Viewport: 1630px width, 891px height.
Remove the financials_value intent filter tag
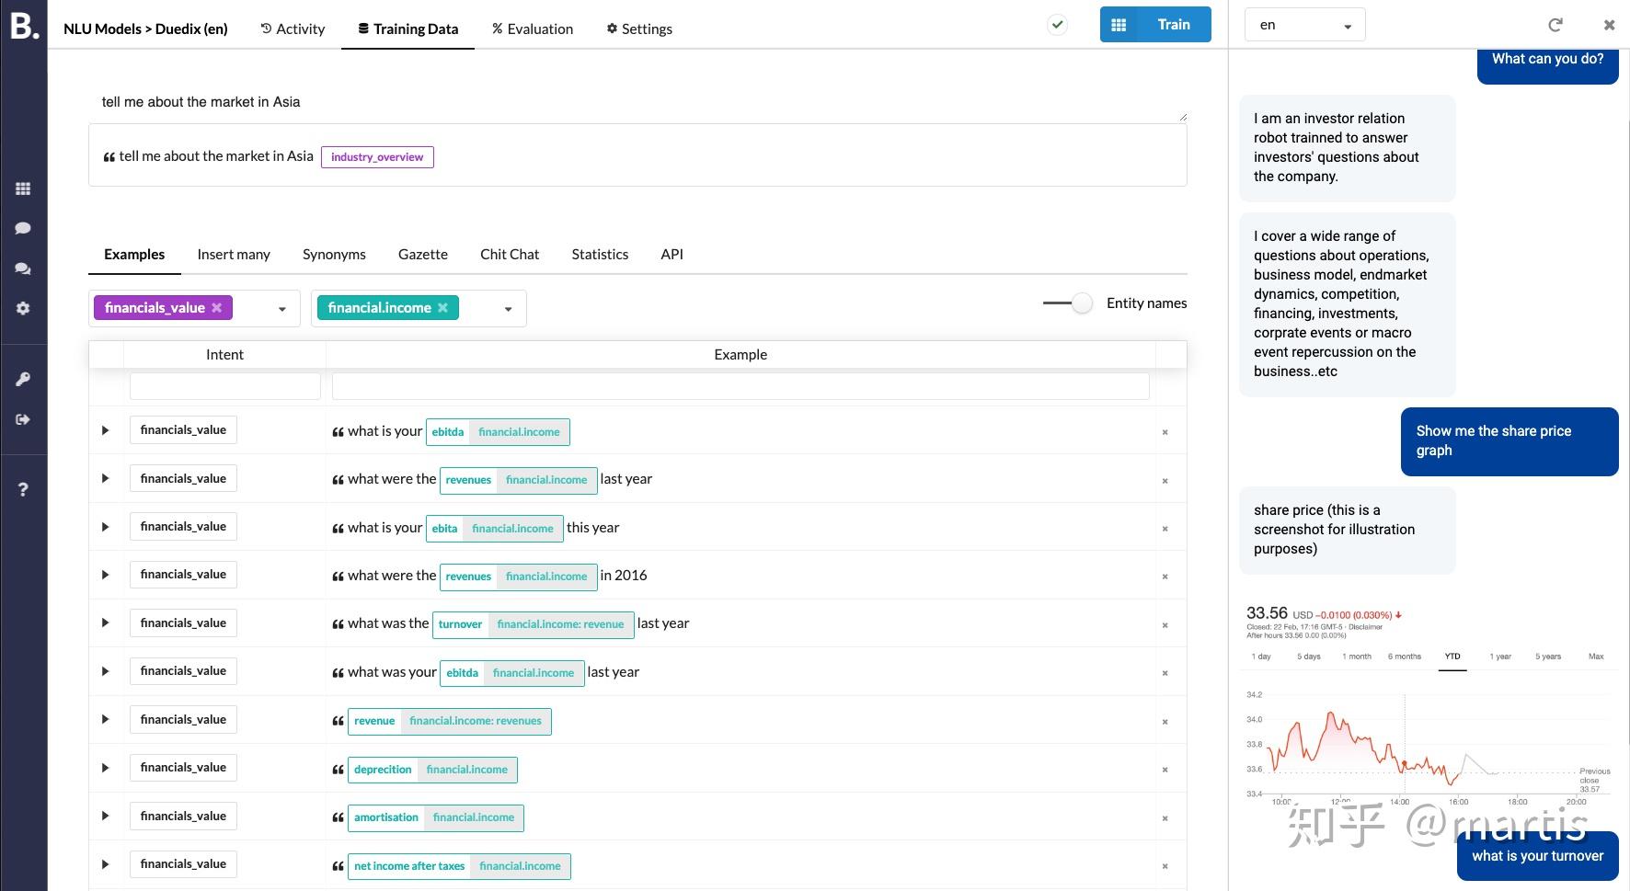pos(217,308)
